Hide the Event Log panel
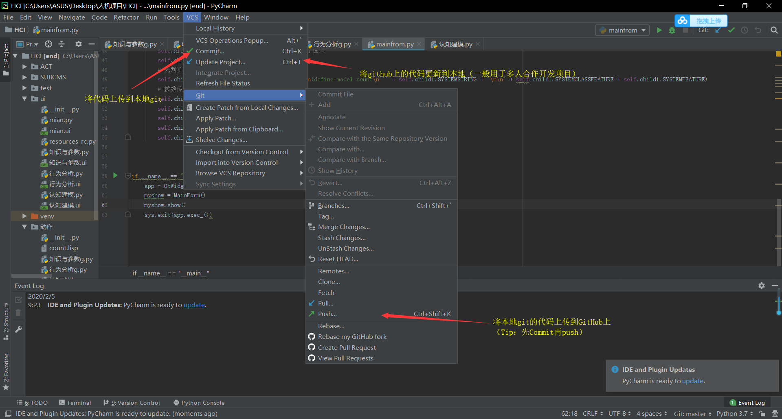Screen dimensions: 782x419 pyautogui.click(x=775, y=286)
